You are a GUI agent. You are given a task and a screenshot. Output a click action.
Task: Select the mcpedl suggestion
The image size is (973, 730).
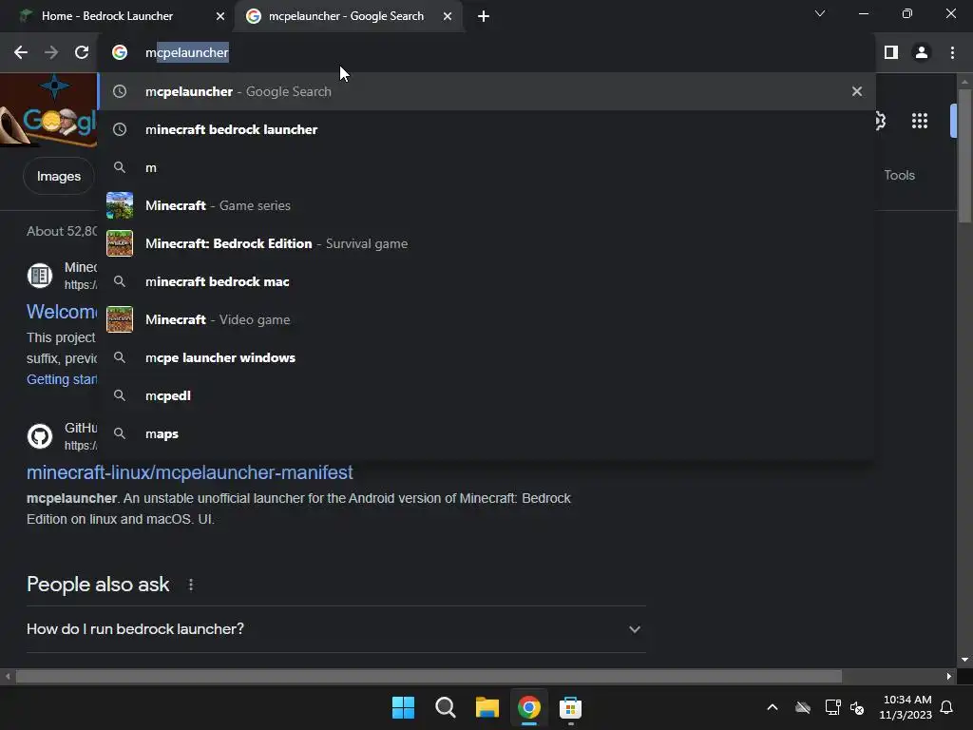coord(486,395)
